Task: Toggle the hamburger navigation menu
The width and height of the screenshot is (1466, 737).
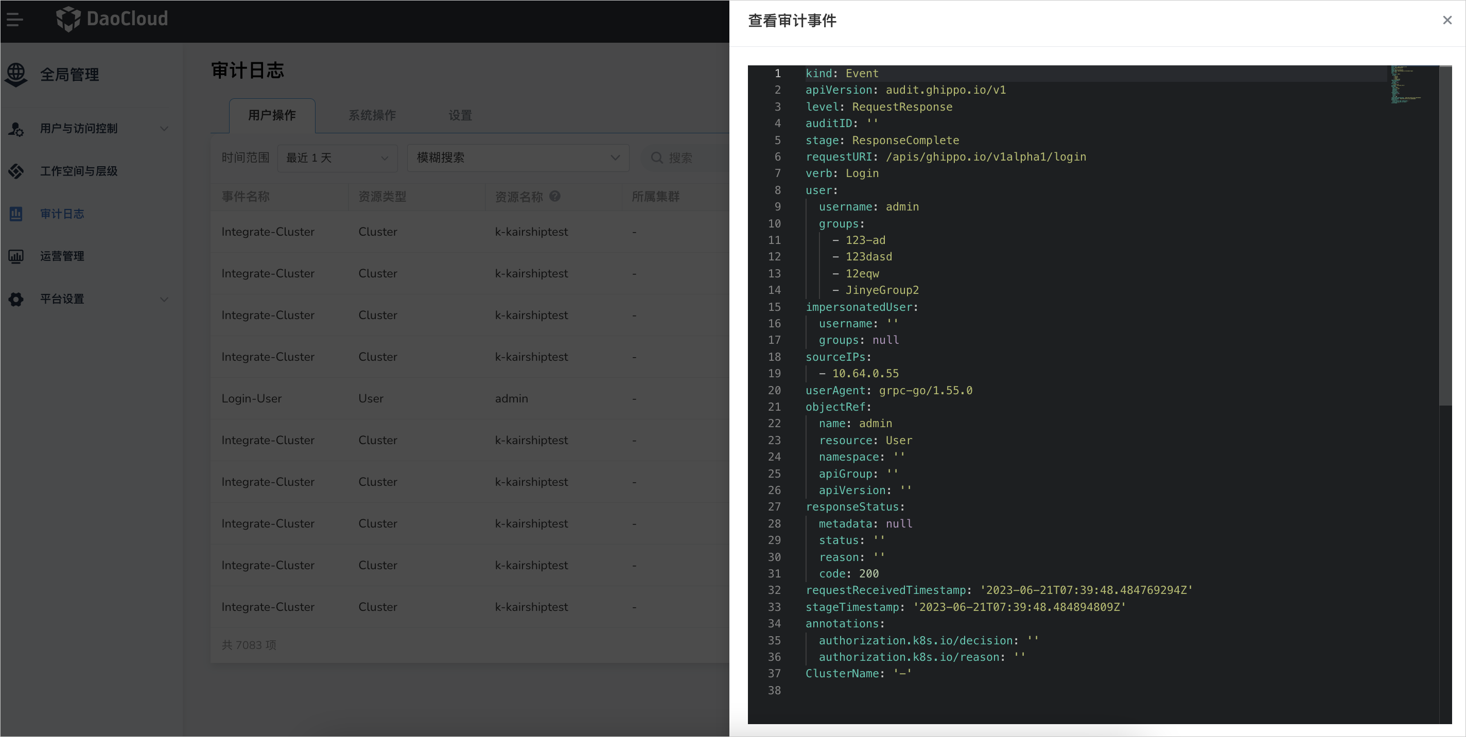Action: tap(15, 20)
